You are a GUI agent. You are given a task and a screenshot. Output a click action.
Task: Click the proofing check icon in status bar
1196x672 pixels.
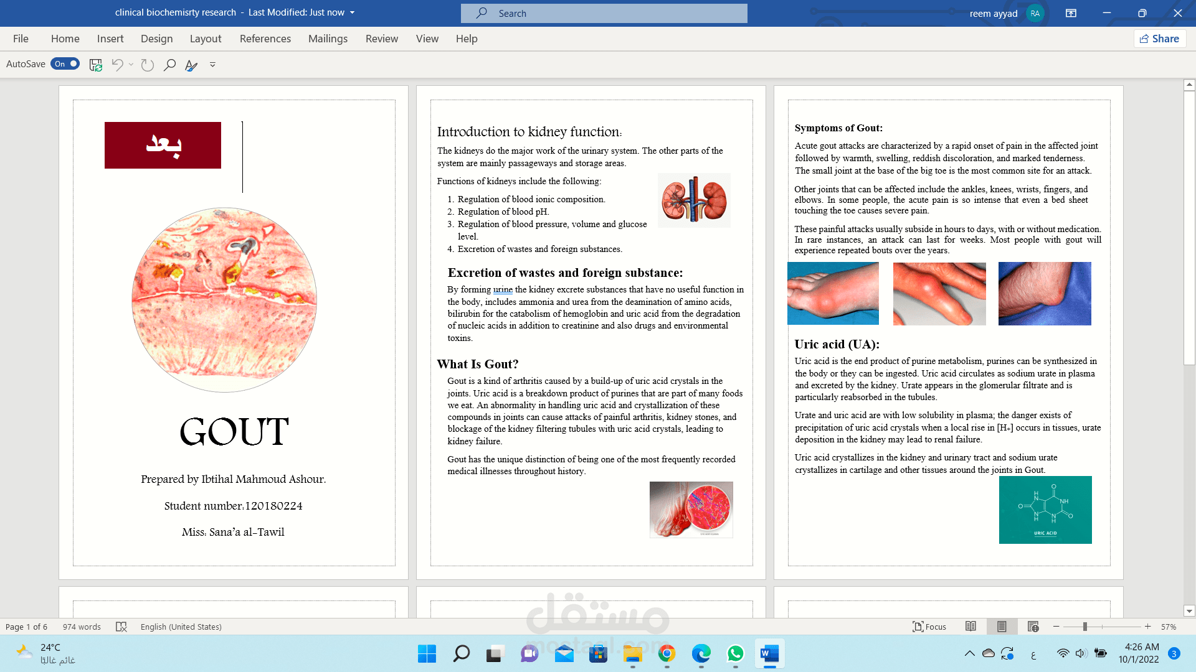point(121,627)
